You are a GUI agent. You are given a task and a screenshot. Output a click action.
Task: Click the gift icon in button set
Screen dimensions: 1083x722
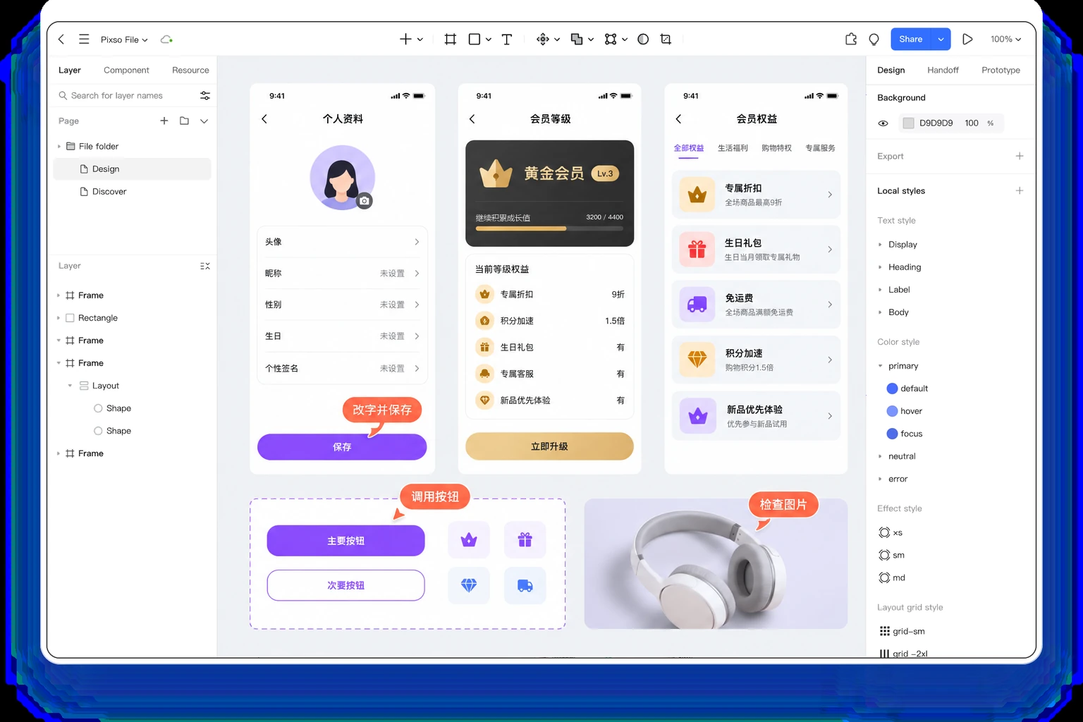[x=525, y=540]
